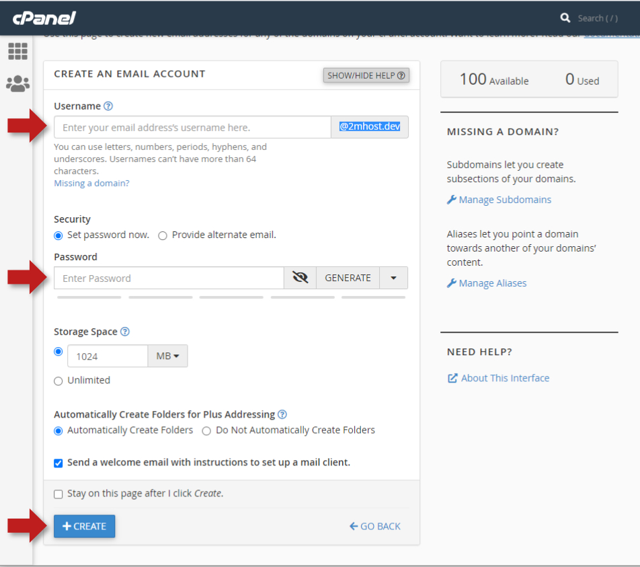Toggle password visibility eye icon
This screenshot has height=567, width=640.
click(300, 278)
